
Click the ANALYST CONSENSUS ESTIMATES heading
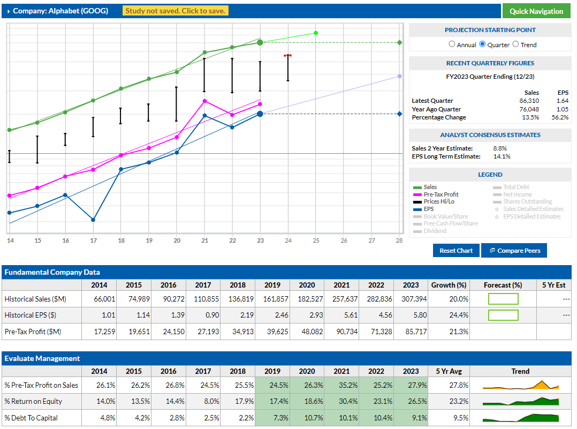490,135
